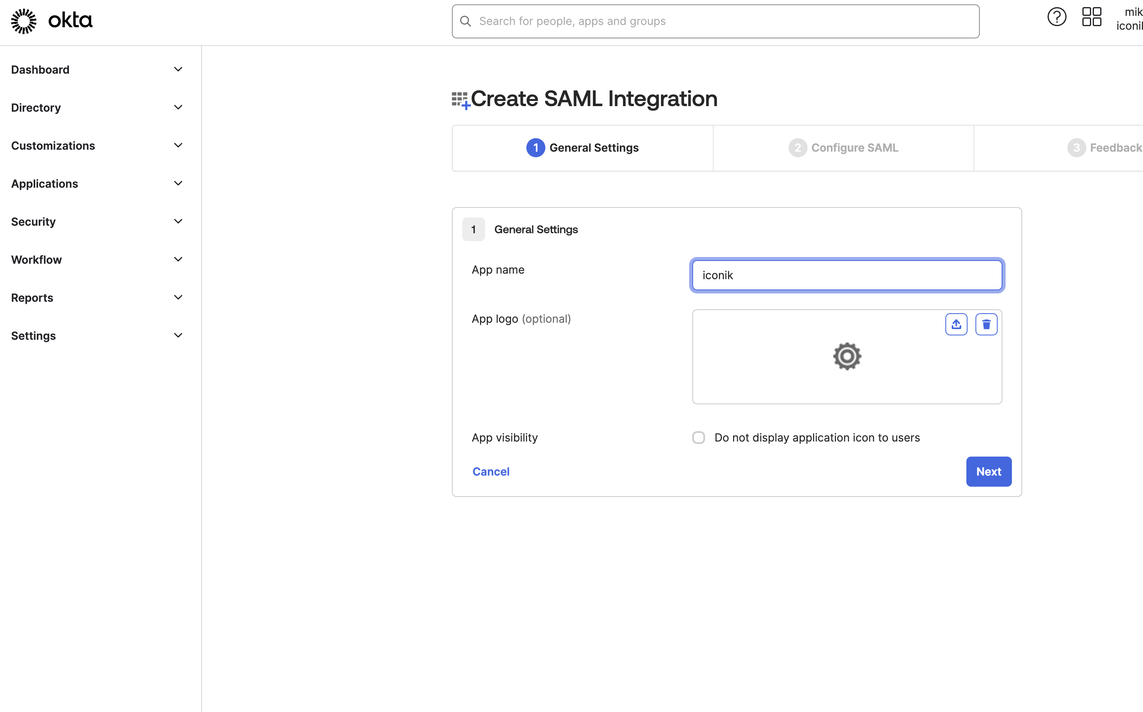Expand the Directory menu chevron
This screenshot has width=1143, height=712.
coord(178,107)
